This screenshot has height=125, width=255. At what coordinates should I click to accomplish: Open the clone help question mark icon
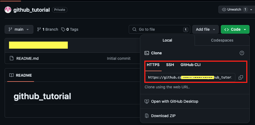pos(242,53)
